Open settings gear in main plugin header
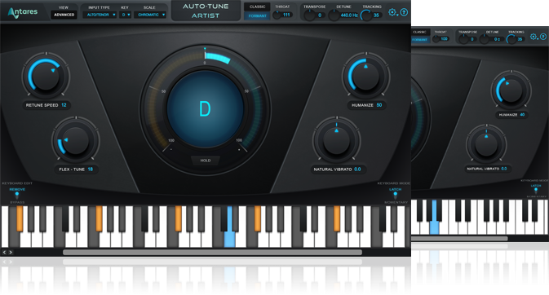549x295 pixels. [x=392, y=12]
